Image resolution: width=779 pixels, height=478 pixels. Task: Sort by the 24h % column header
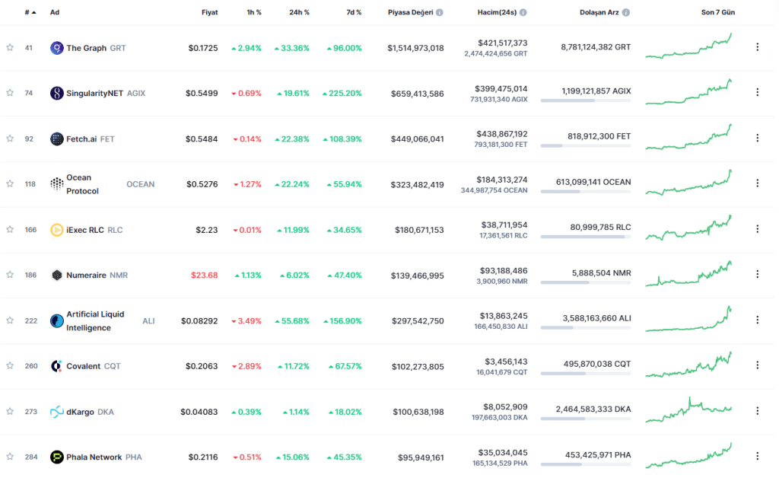pos(299,12)
